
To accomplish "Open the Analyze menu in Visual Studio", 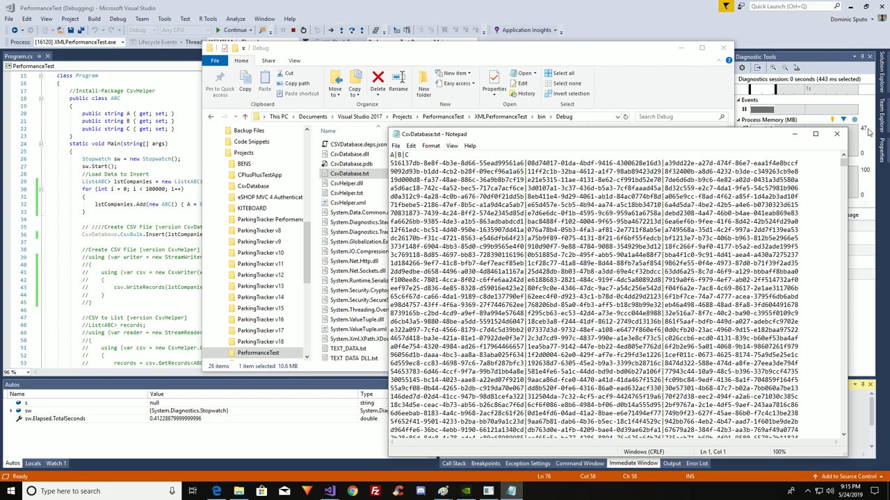I will click(x=236, y=19).
